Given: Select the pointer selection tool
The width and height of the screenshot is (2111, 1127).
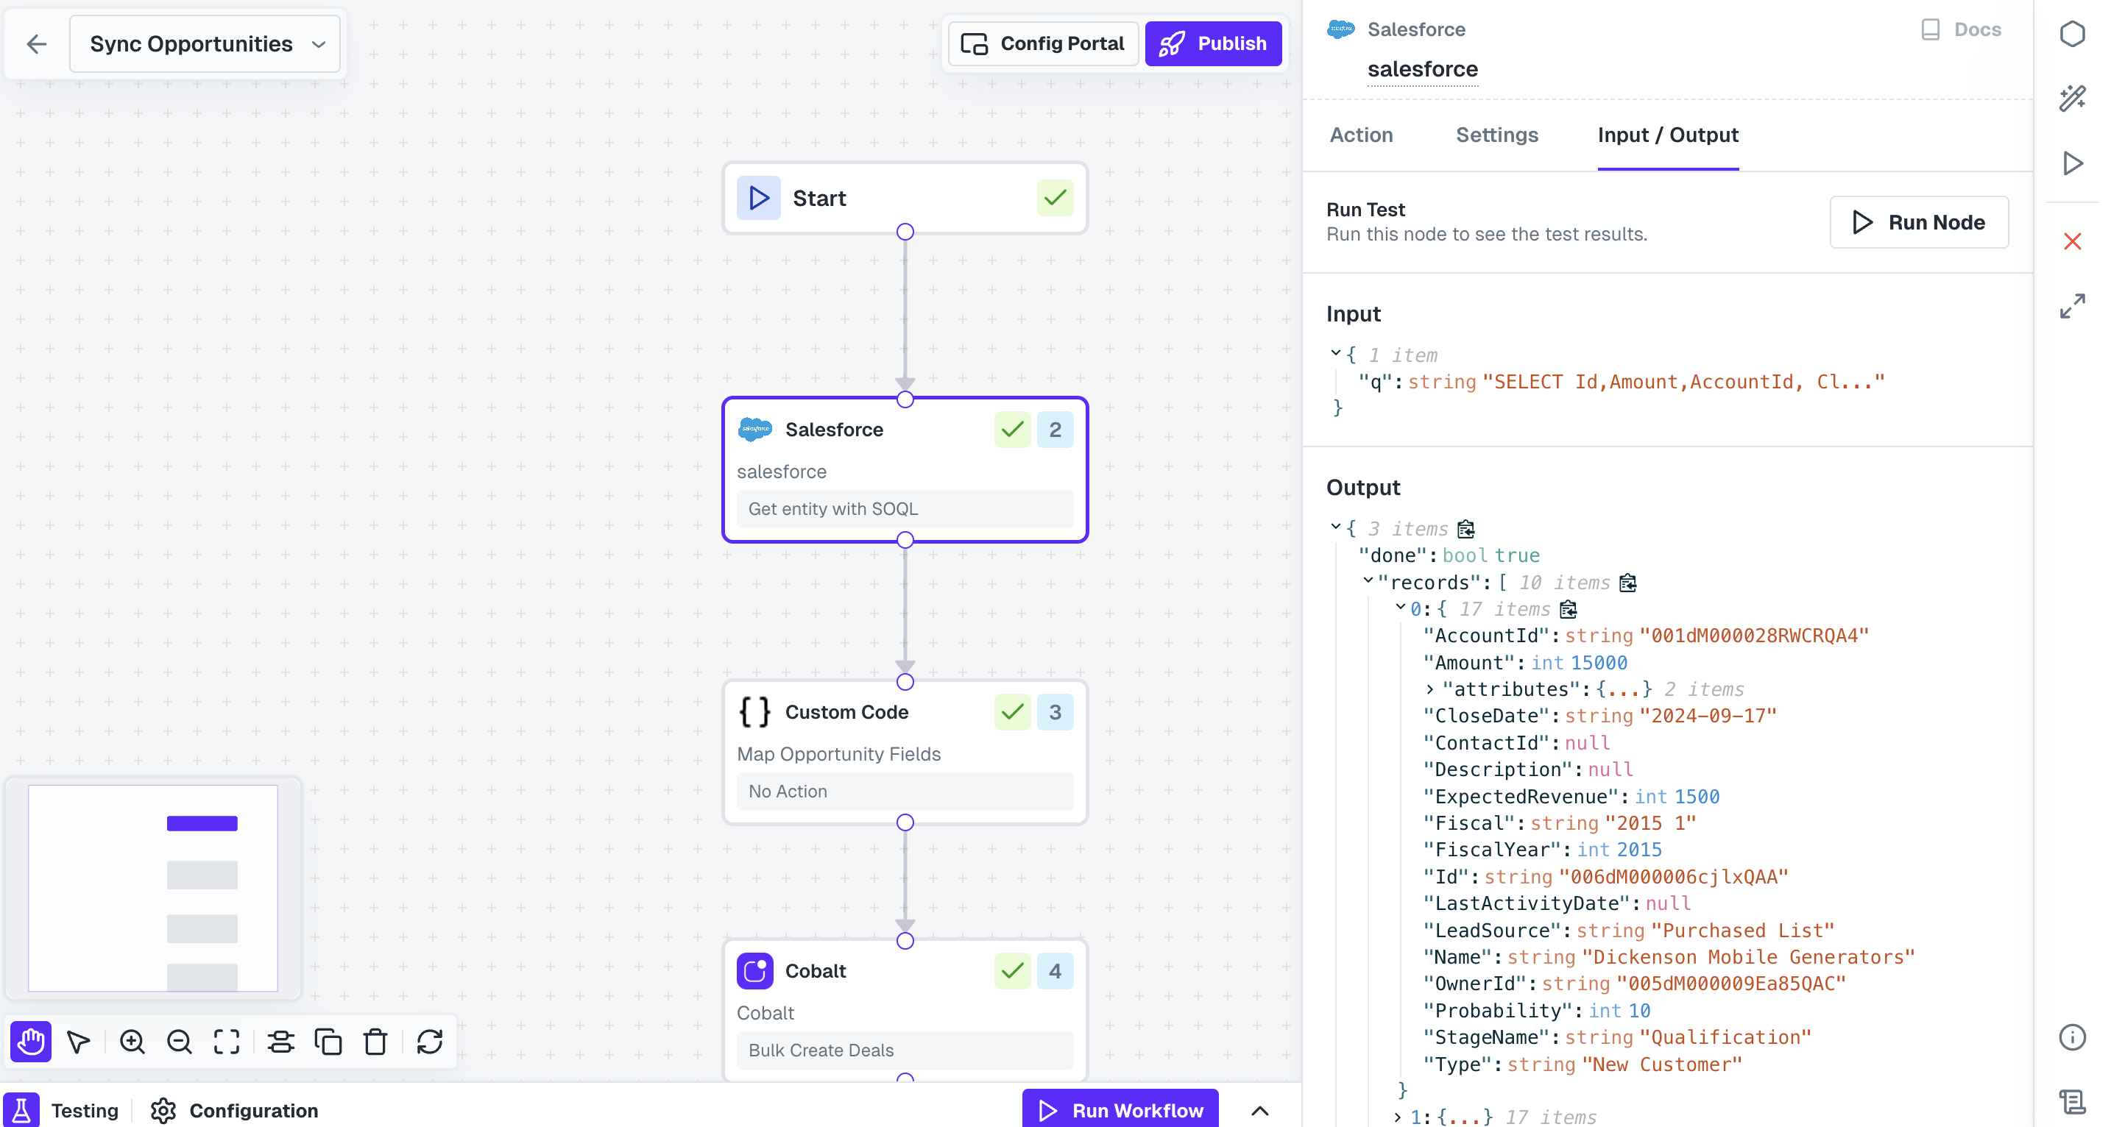Looking at the screenshot, I should click(x=79, y=1042).
